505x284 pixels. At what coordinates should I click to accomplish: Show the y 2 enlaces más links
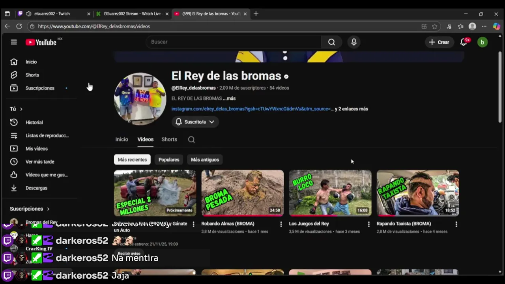tap(351, 109)
